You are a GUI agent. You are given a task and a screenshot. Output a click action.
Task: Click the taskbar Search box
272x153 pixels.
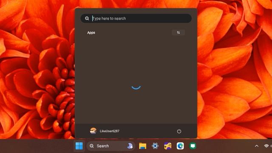pyautogui.click(x=110, y=146)
